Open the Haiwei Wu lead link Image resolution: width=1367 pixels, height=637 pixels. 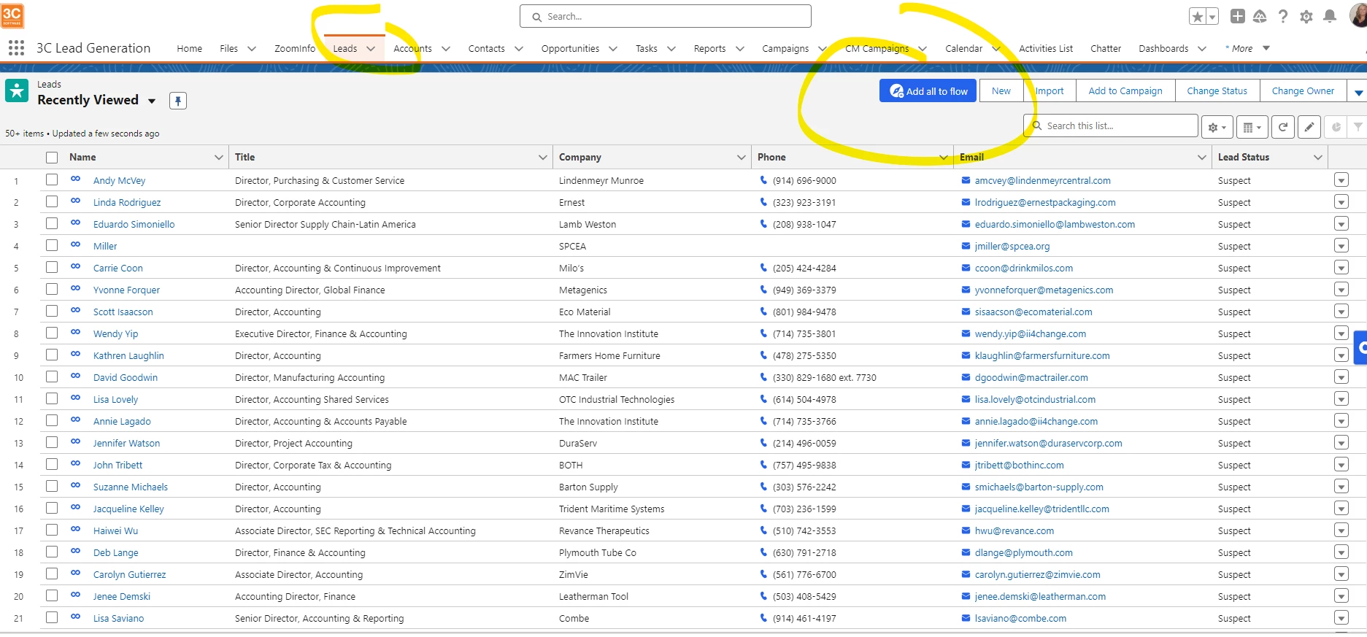115,531
